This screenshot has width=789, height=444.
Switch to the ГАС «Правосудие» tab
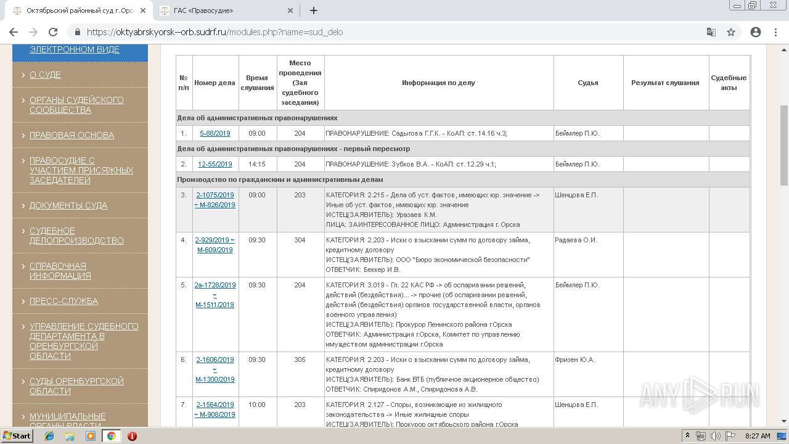click(225, 10)
